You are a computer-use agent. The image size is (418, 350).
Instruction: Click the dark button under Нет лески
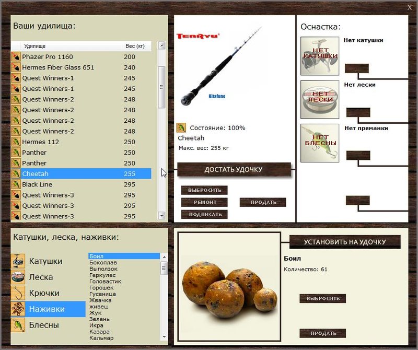pyautogui.click(x=358, y=112)
